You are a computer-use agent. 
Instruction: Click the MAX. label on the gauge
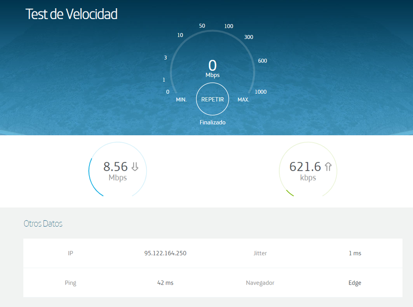pos(243,99)
